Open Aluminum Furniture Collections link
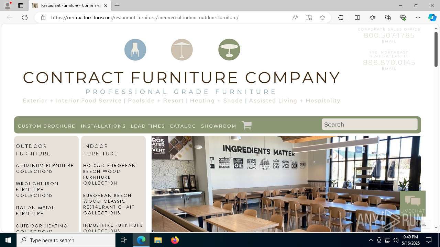 point(45,168)
